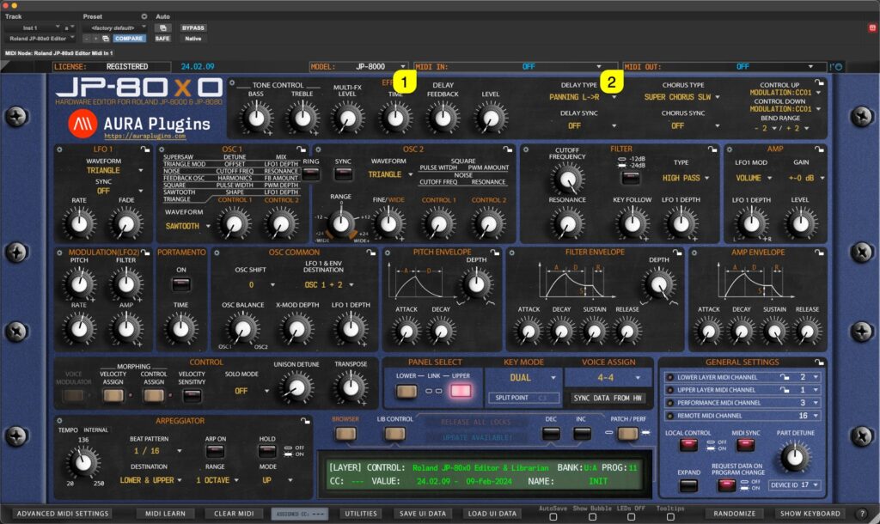This screenshot has width=880, height=524.
Task: Click the circle icon left of Performance MIDI Channel
Action: click(669, 403)
